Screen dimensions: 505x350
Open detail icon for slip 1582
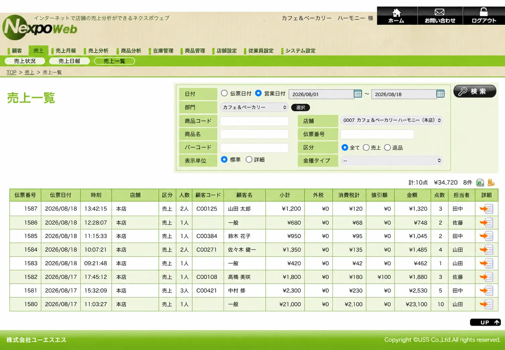(486, 277)
